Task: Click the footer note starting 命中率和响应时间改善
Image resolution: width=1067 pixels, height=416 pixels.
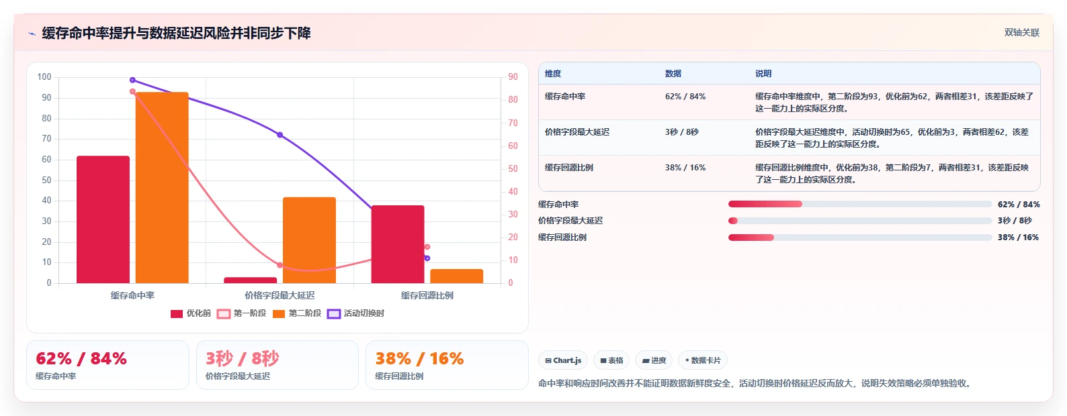Action: click(756, 384)
